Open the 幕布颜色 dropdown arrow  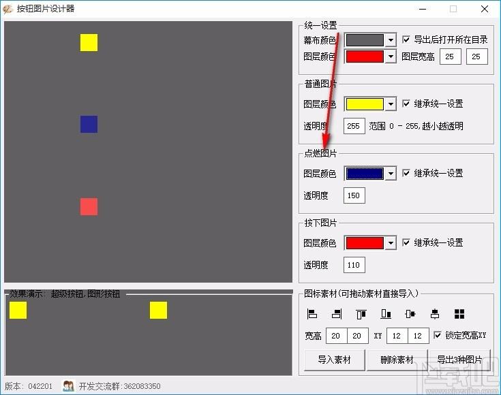click(x=391, y=40)
